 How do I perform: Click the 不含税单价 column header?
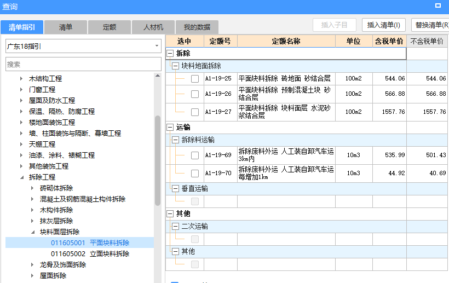(x=428, y=41)
